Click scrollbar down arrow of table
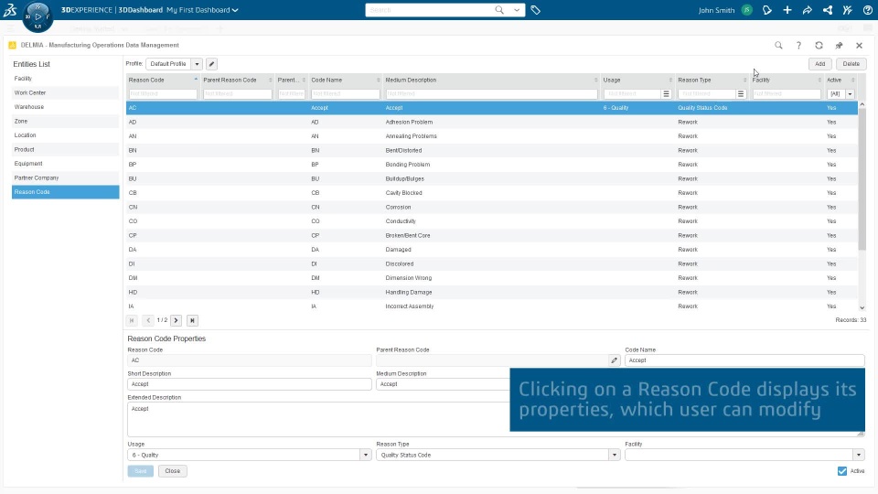Screen dimensions: 878x494 click(862, 307)
